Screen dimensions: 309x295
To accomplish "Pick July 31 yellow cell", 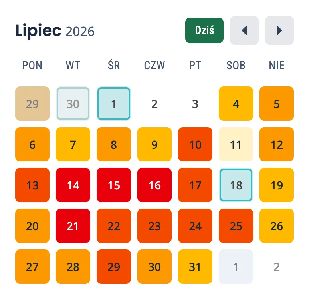I will click(x=195, y=267).
